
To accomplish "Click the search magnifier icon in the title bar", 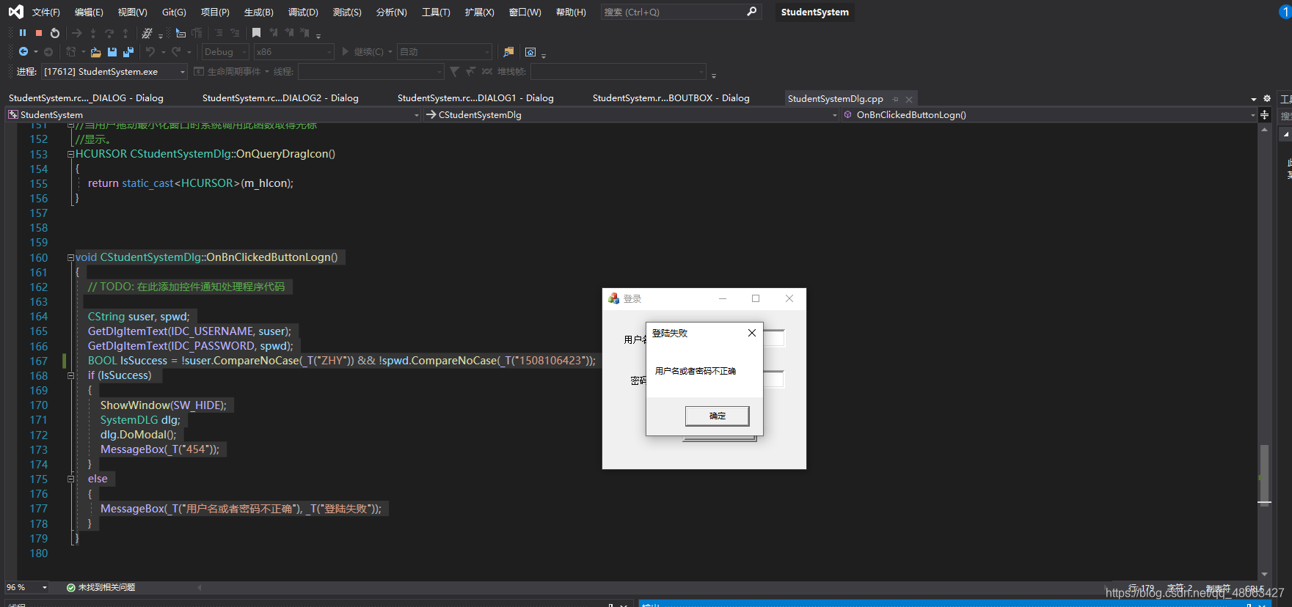I will [751, 12].
